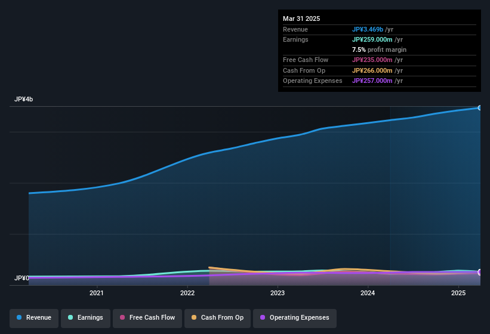Toggle Cash From Op legend button
Image resolution: width=490 pixels, height=334 pixels.
click(x=217, y=318)
